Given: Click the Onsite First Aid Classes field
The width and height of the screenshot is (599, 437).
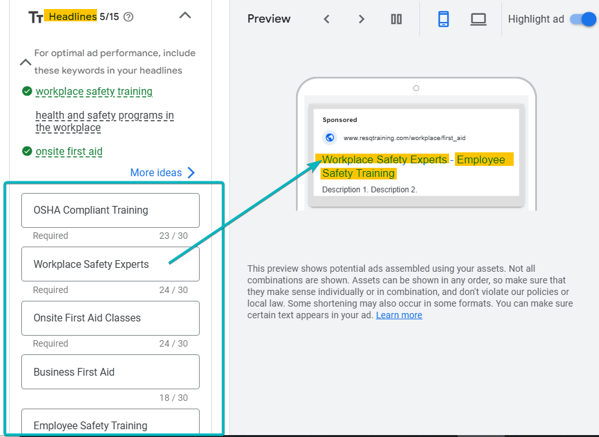Looking at the screenshot, I should pos(110,318).
